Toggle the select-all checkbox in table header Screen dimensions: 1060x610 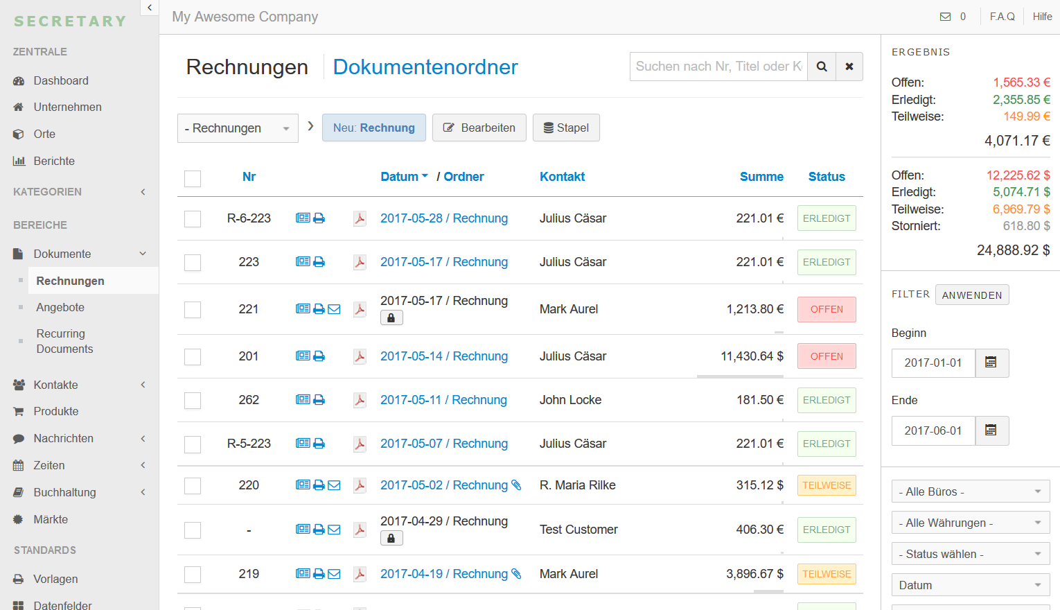pyautogui.click(x=193, y=178)
